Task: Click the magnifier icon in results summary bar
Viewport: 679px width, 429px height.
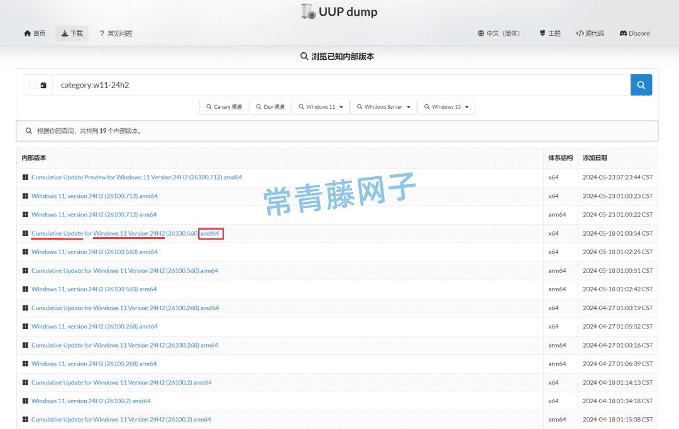Action: [28, 131]
